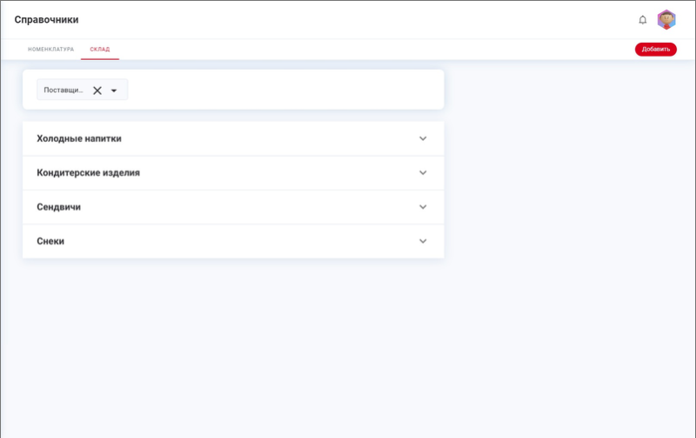Screen dimensions: 696x438
Task: Click the middle of the Сендвичи row
Action: [x=233, y=207]
